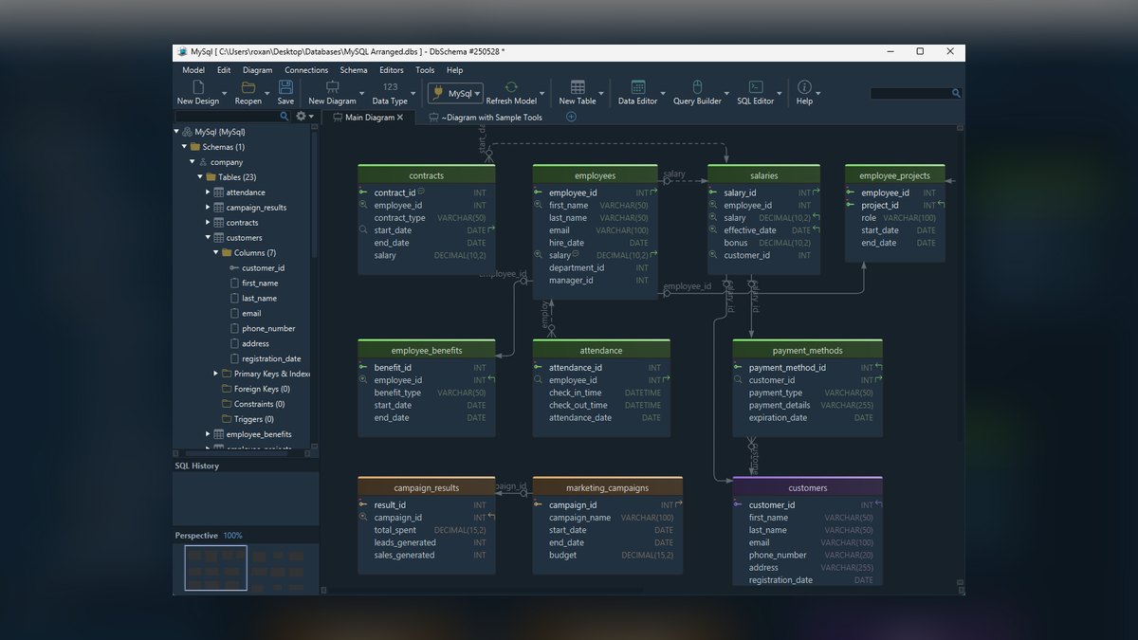
Task: Open the dropdown arrow beside Data Editor
Action: (x=663, y=93)
